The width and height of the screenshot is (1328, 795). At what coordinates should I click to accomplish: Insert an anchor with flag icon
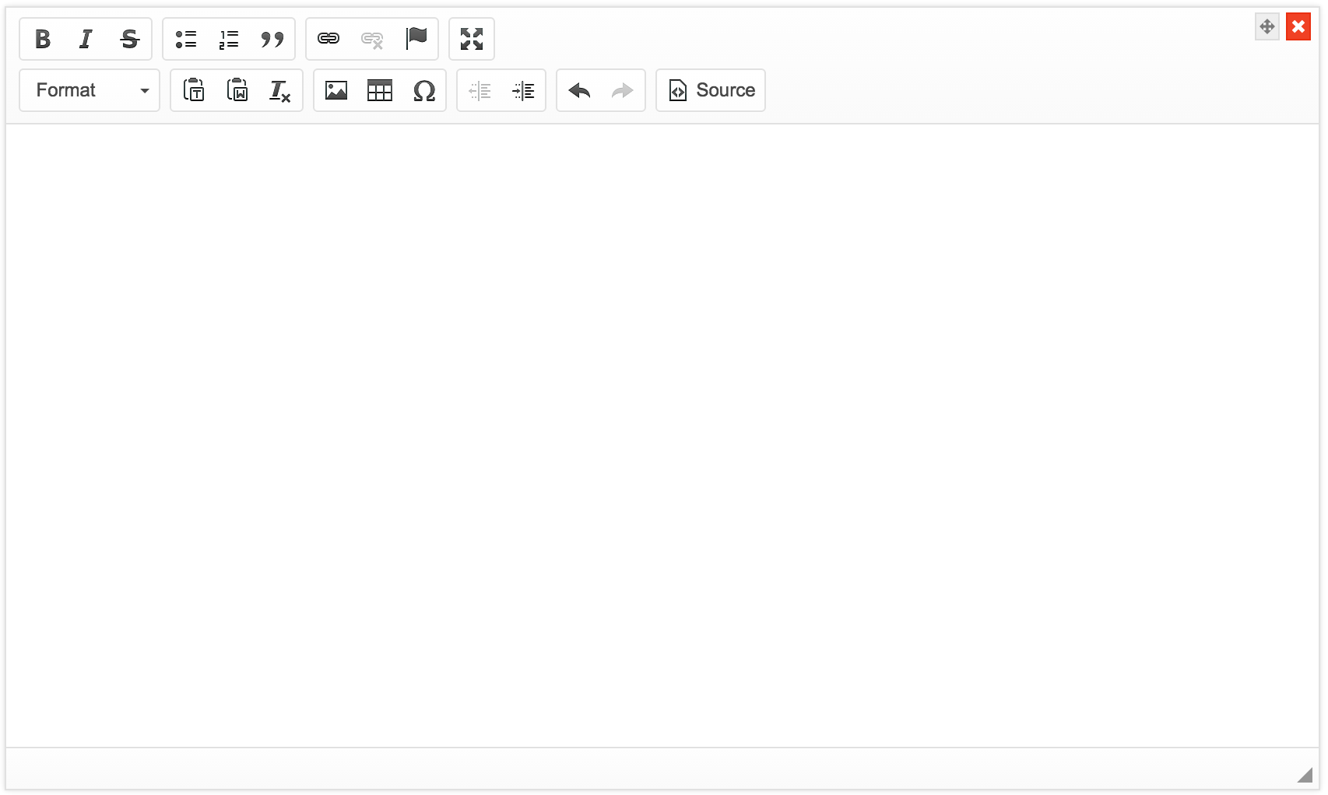coord(416,39)
